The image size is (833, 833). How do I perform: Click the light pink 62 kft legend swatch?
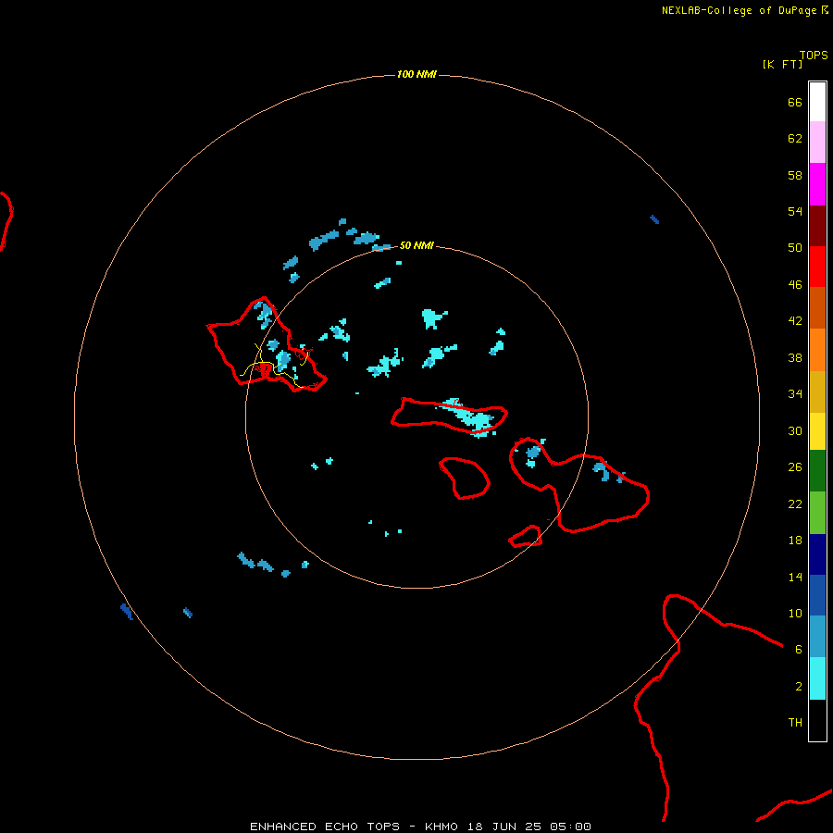click(817, 143)
